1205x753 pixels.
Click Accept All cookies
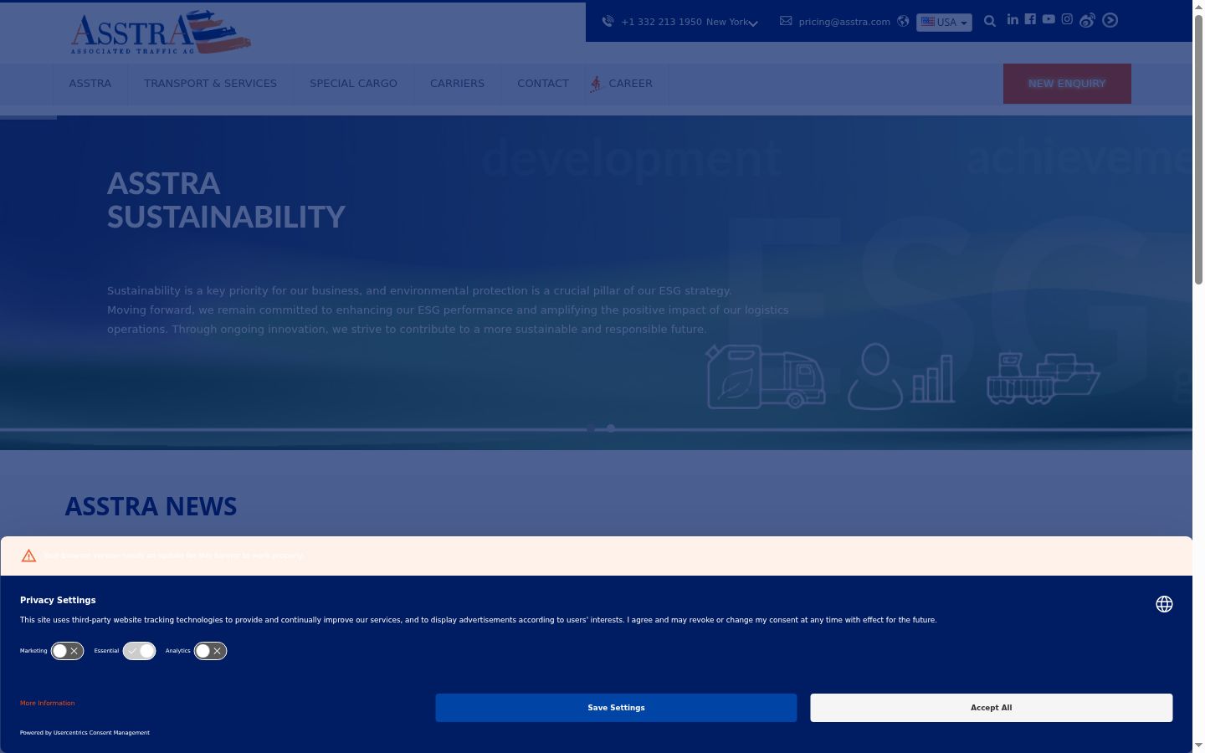991,708
